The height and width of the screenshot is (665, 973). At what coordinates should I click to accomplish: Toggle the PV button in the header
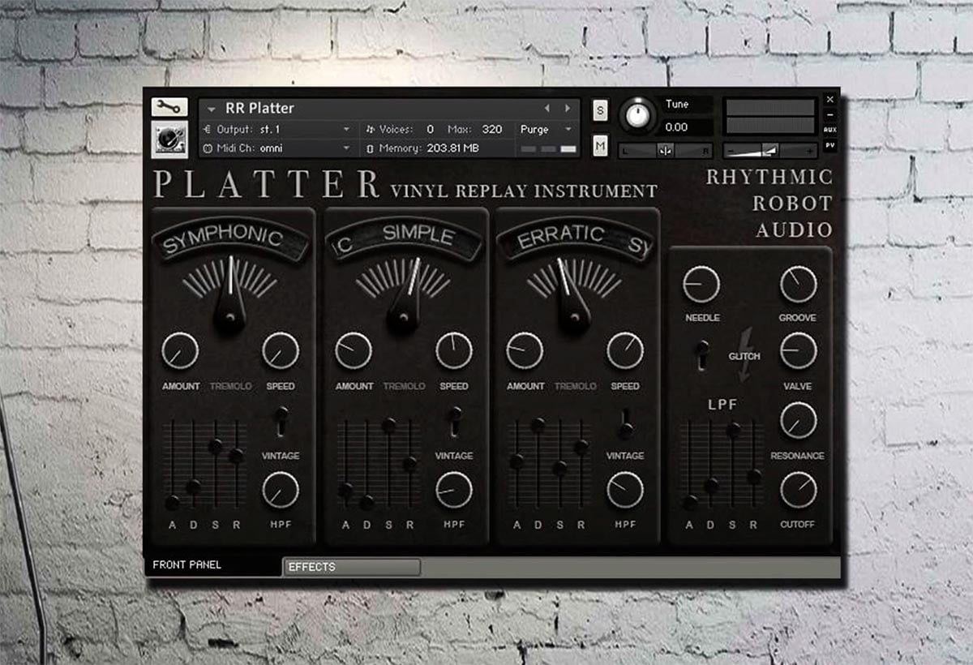coord(829,145)
